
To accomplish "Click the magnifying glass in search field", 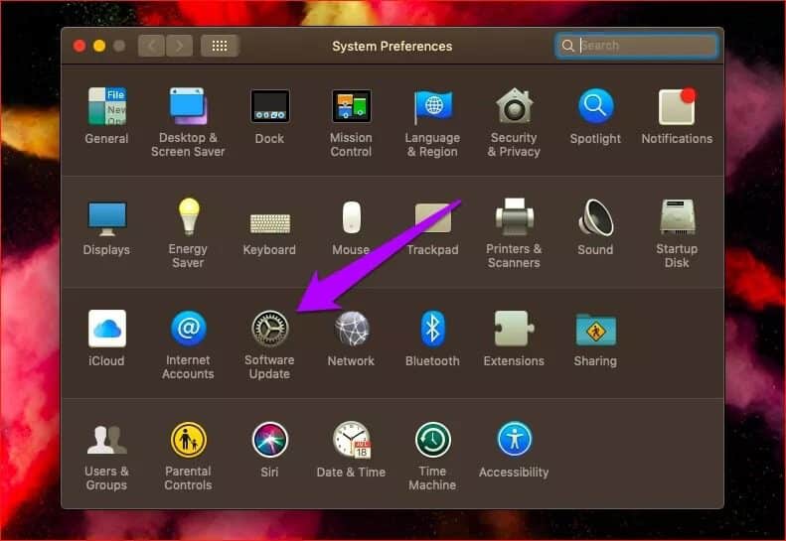I will coord(568,46).
